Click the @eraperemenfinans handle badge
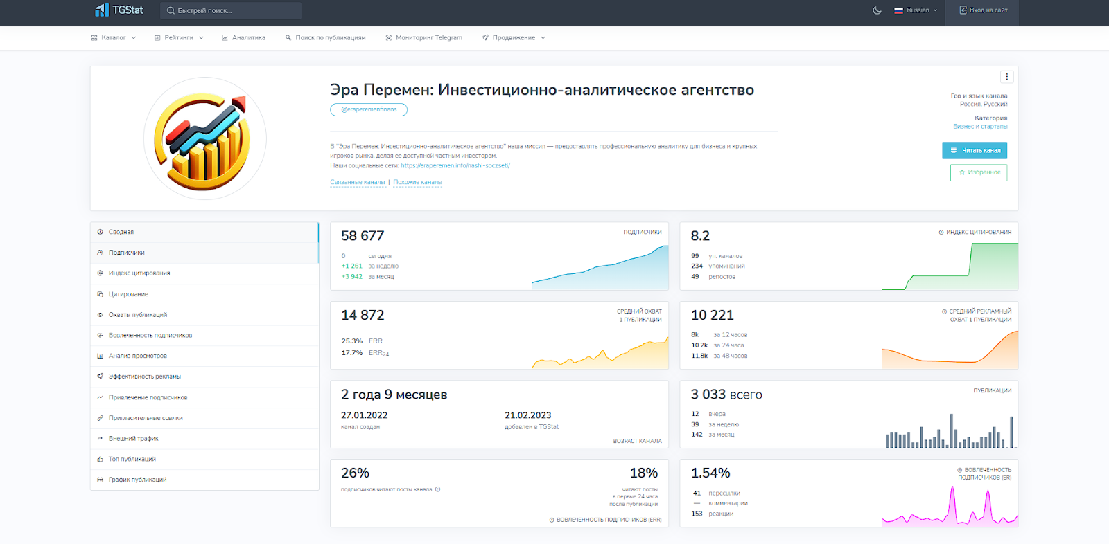The width and height of the screenshot is (1109, 544). tap(369, 109)
